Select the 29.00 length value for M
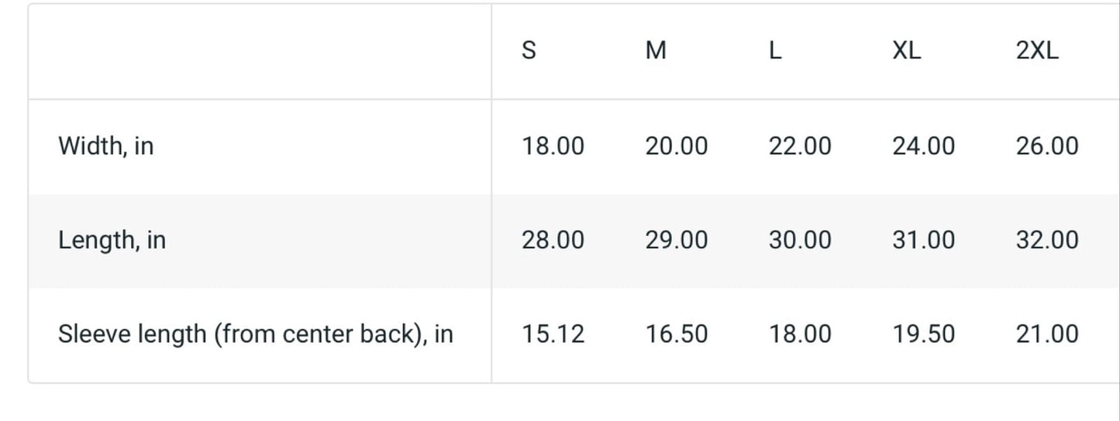1120x421 pixels. coord(676,240)
